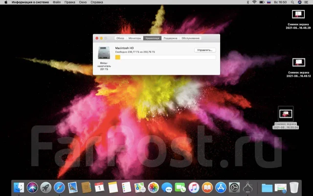Image resolution: width=313 pixels, height=196 pixels.
Task: Switch to the Обзор tab
Action: (x=120, y=38)
